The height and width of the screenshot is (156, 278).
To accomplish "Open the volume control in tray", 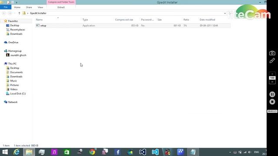I will click(250, 152).
